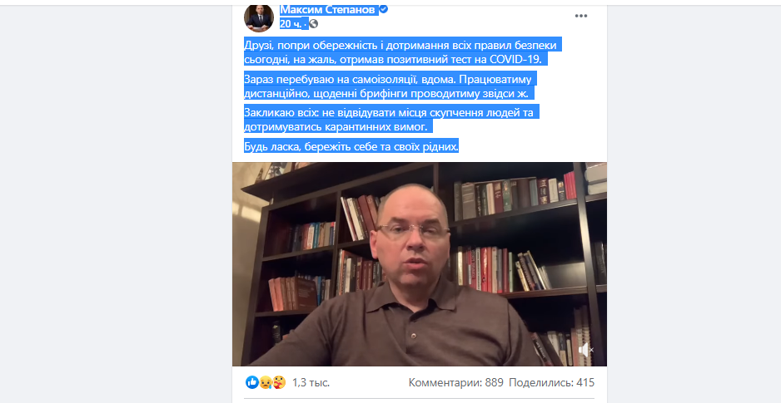The width and height of the screenshot is (781, 403).
Task: Click the sad face reaction icon
Action: point(266,382)
